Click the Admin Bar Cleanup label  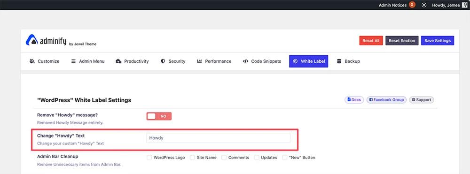click(x=57, y=156)
